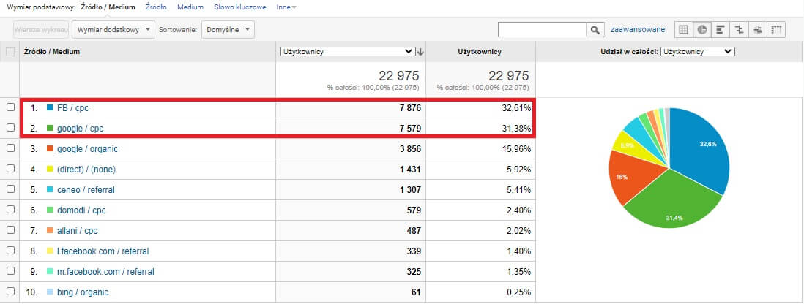This screenshot has width=804, height=304.
Task: Open the Wymiar dodatkowy dropdown
Action: pos(113,30)
